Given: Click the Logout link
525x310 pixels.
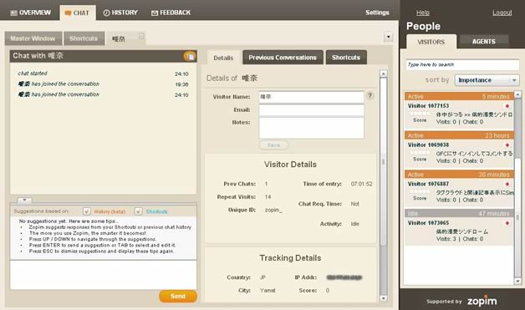Looking at the screenshot, I should [502, 13].
